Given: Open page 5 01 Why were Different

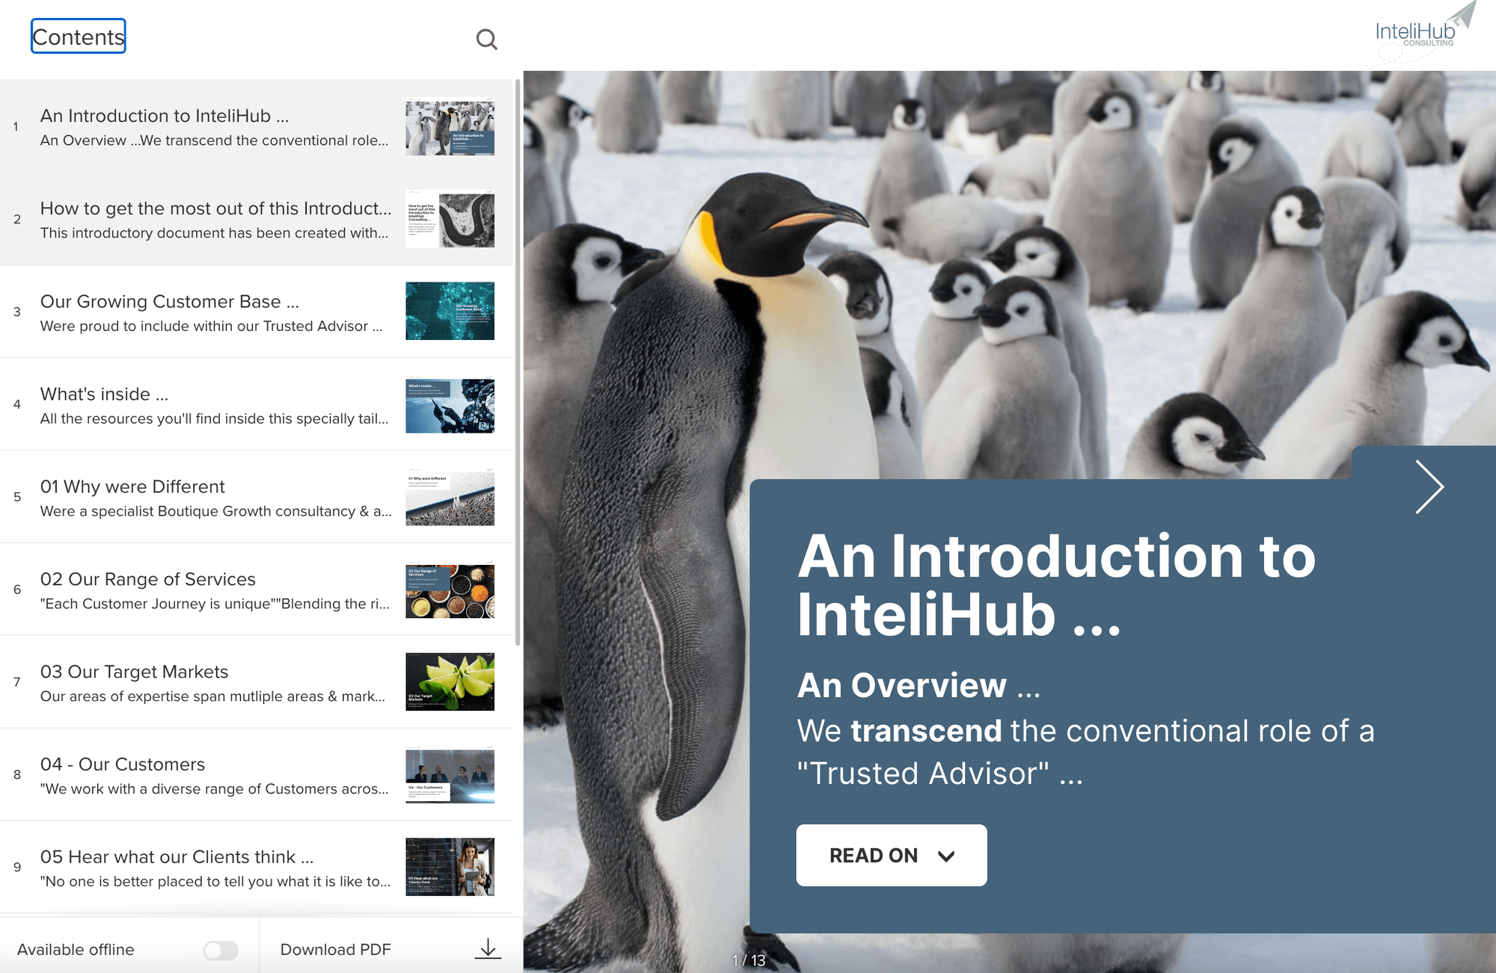Looking at the screenshot, I should click(256, 498).
